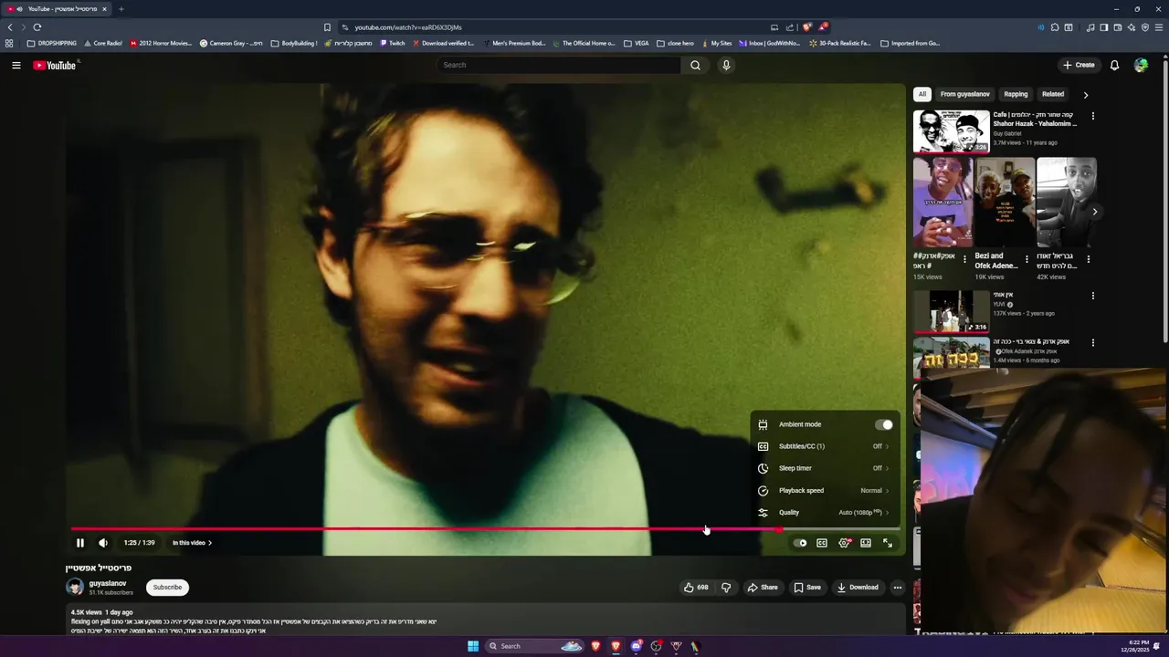Open the Quality submenu
This screenshot has width=1169, height=657.
pyautogui.click(x=825, y=513)
